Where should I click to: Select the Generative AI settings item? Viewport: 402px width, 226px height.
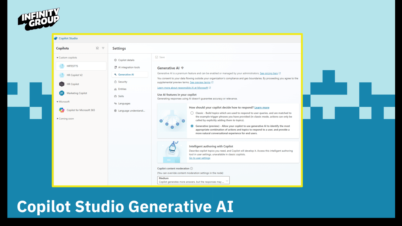(x=130, y=75)
